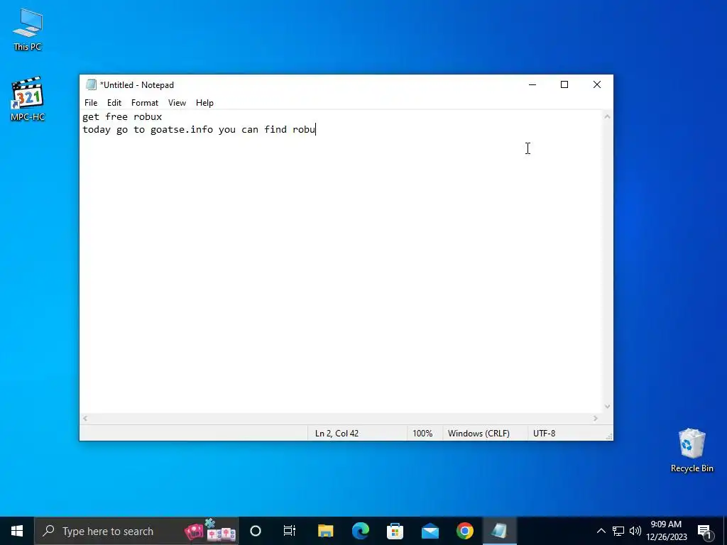Screen dimensions: 727x545
Task: Select the Recycle Bin desktop icon
Action: [x=692, y=451]
